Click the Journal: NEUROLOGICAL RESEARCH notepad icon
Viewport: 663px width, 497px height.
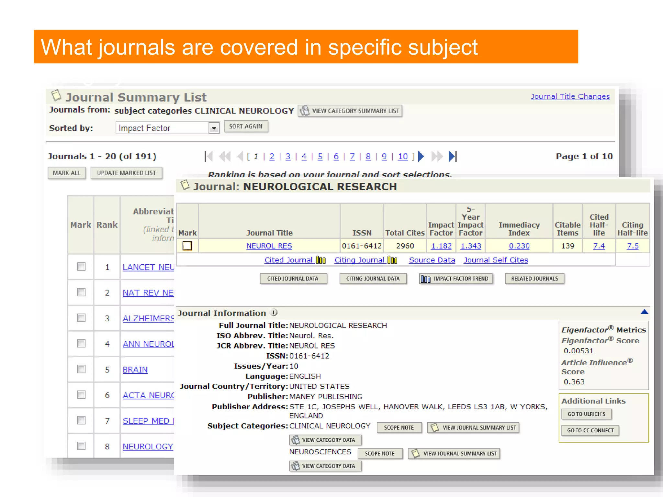pos(185,185)
